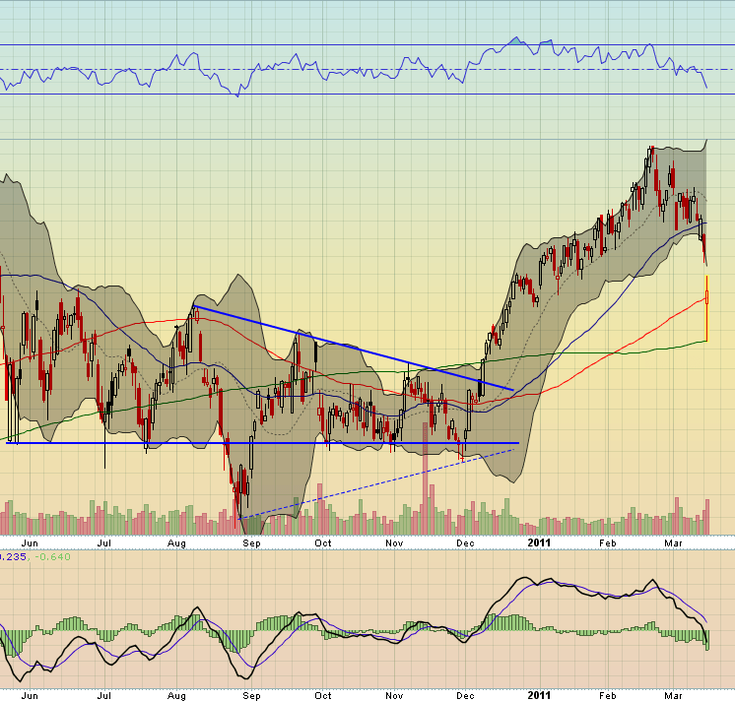Click the Oct label on price chart axis
735x701 pixels.
323,543
